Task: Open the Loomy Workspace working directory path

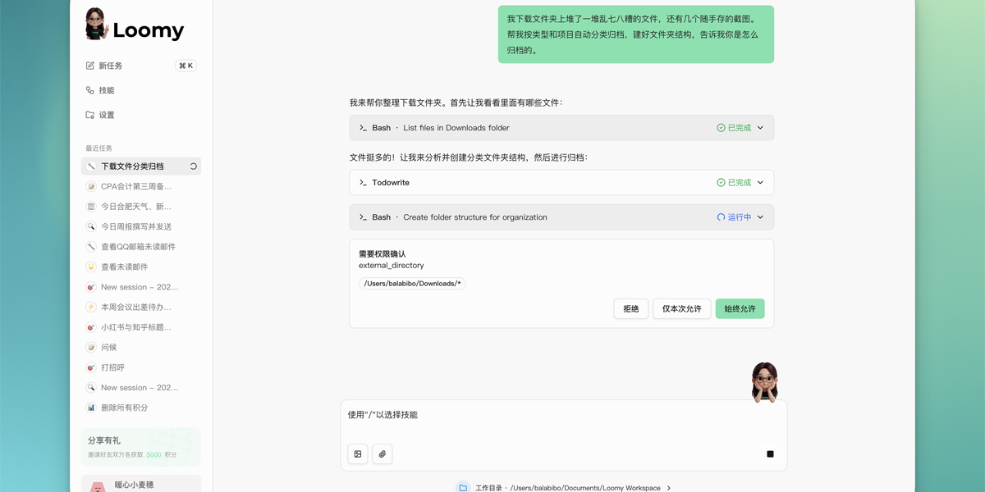Action: (x=585, y=488)
